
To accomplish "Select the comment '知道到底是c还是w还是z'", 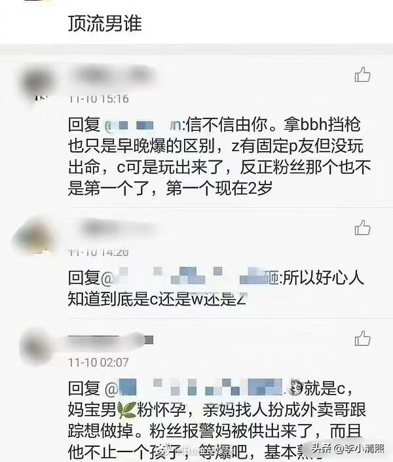I will click(157, 299).
